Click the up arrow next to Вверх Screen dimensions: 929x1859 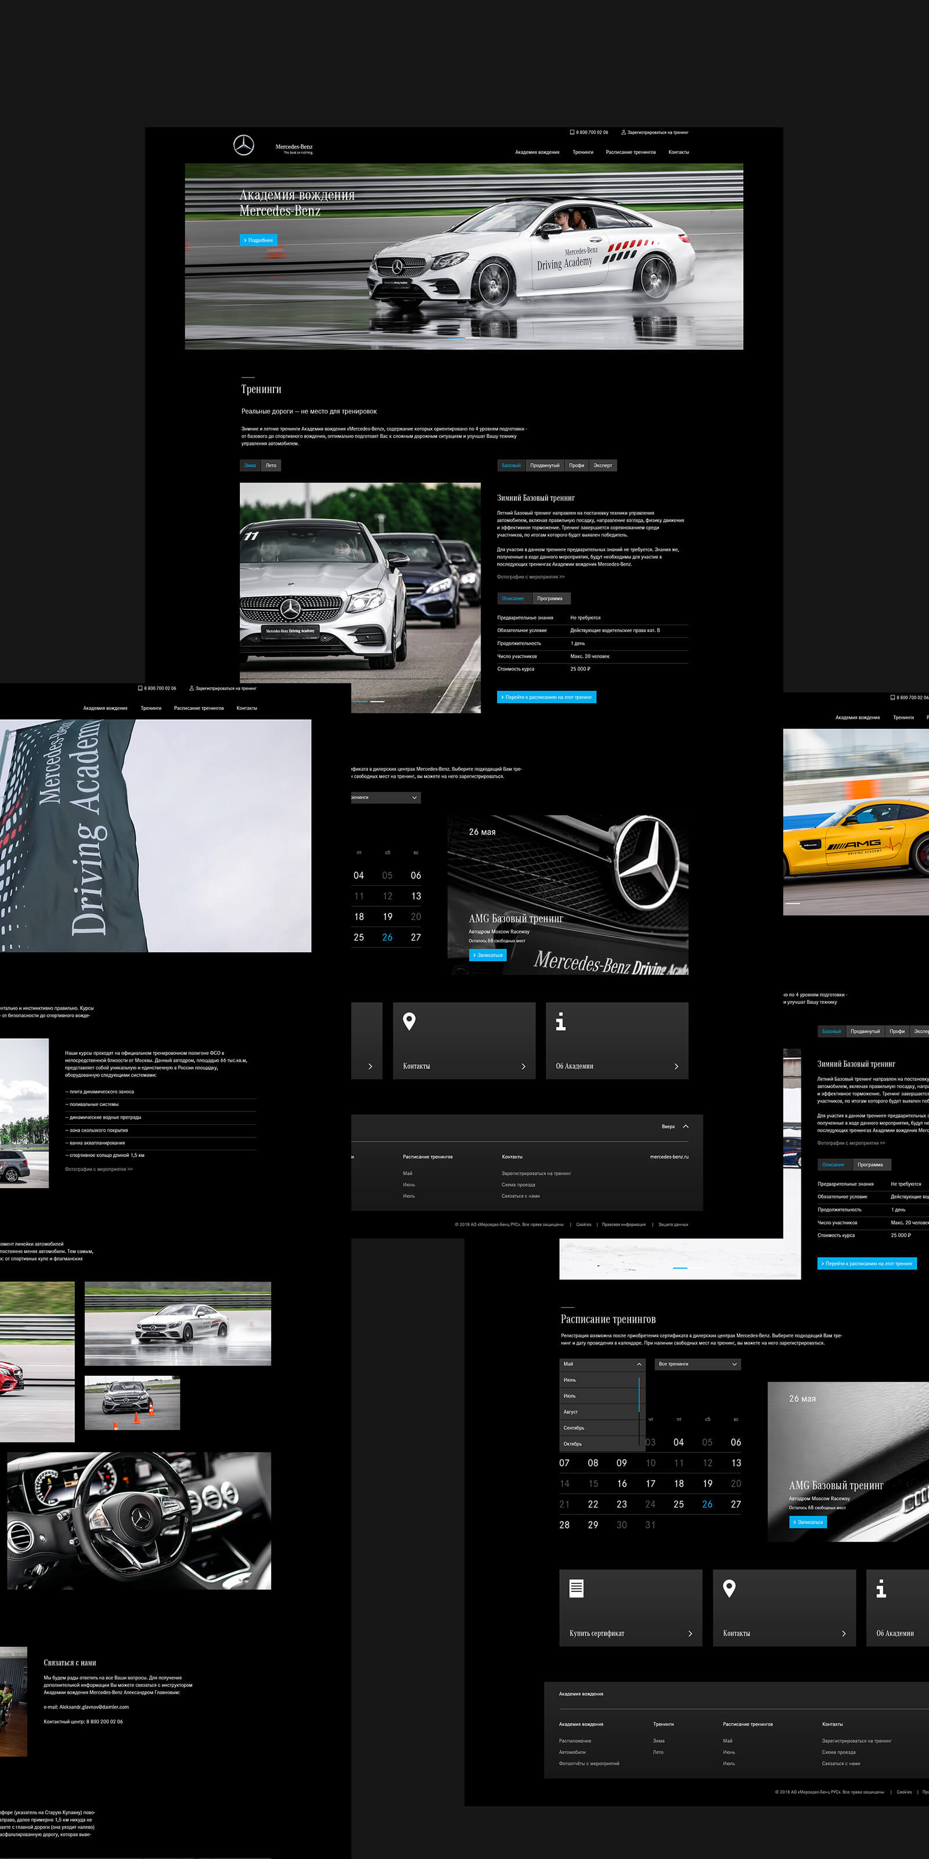tap(685, 1126)
